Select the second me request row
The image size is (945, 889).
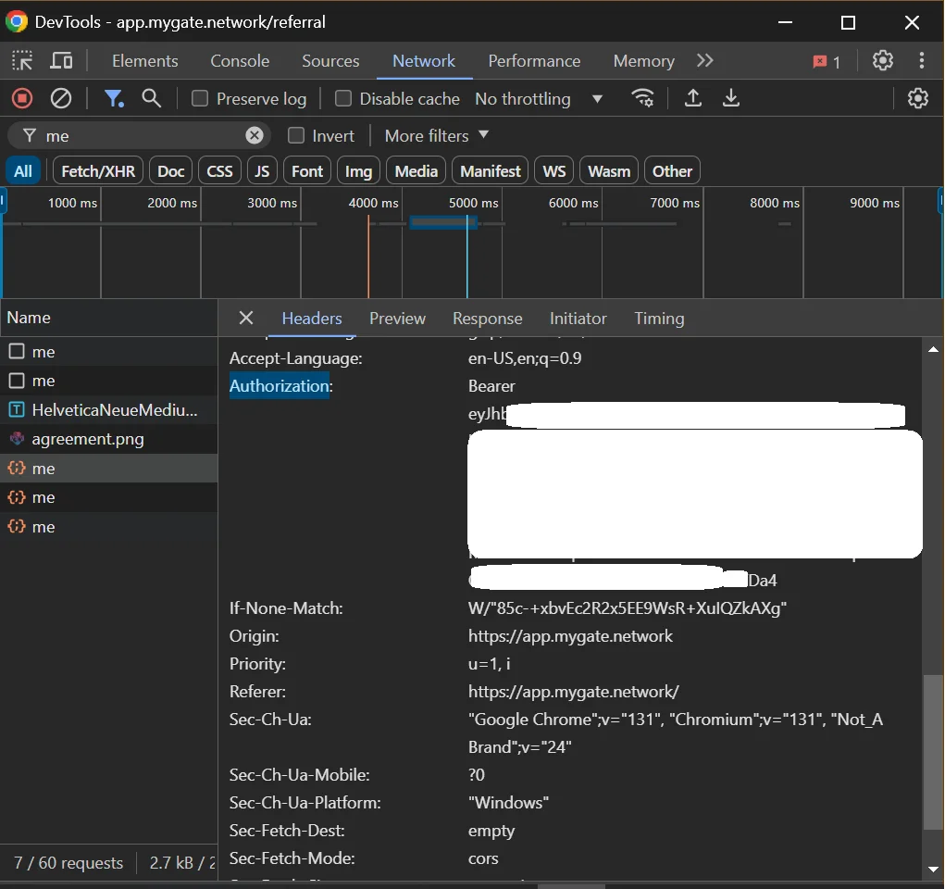pos(108,382)
